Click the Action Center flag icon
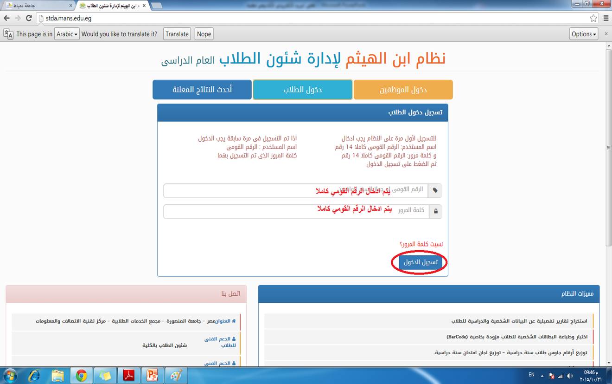 coord(552,376)
